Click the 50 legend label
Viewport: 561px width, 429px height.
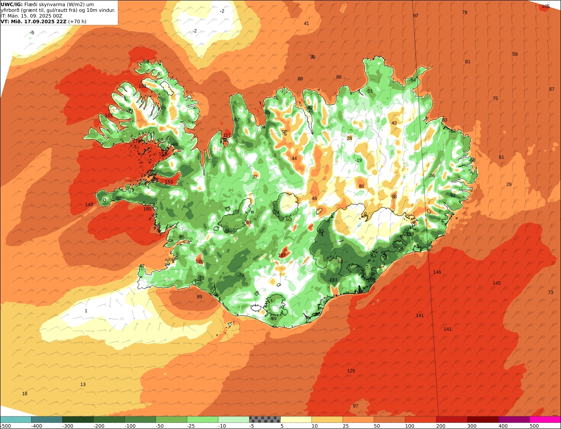pyautogui.click(x=377, y=426)
